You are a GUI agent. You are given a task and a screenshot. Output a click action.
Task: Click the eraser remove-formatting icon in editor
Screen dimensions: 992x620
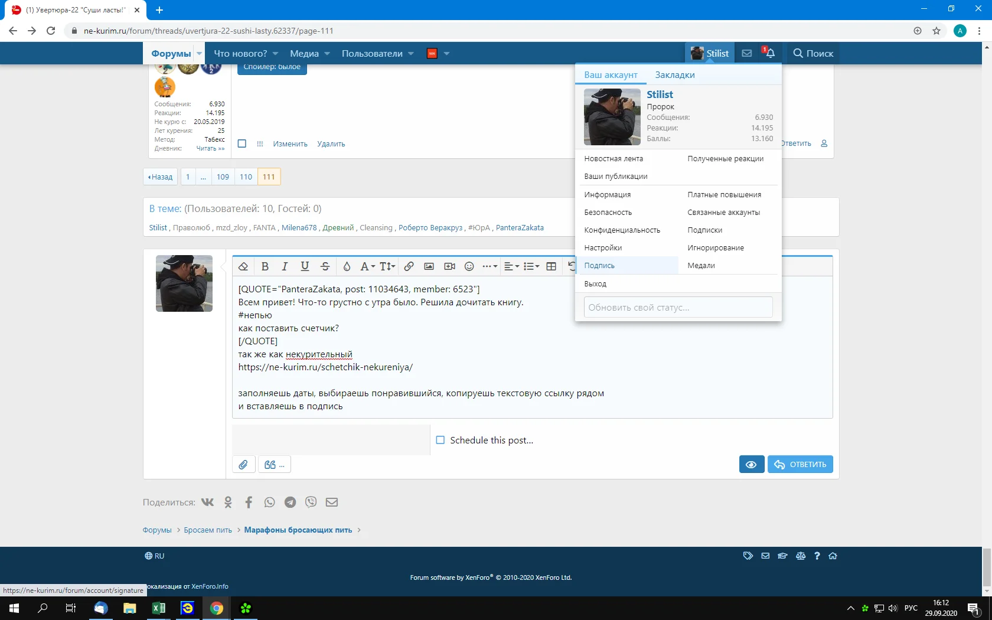(243, 266)
